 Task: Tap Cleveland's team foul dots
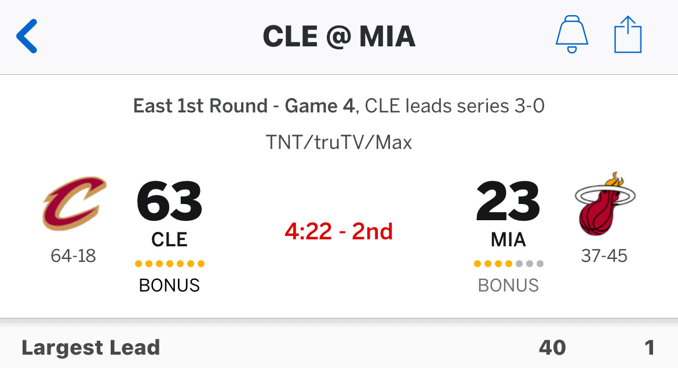169,264
